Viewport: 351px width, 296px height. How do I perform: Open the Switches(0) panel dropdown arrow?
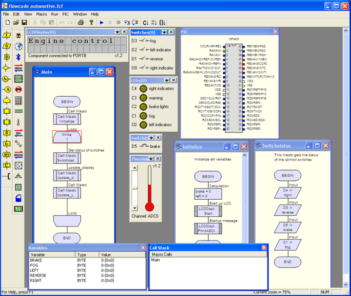(164, 32)
